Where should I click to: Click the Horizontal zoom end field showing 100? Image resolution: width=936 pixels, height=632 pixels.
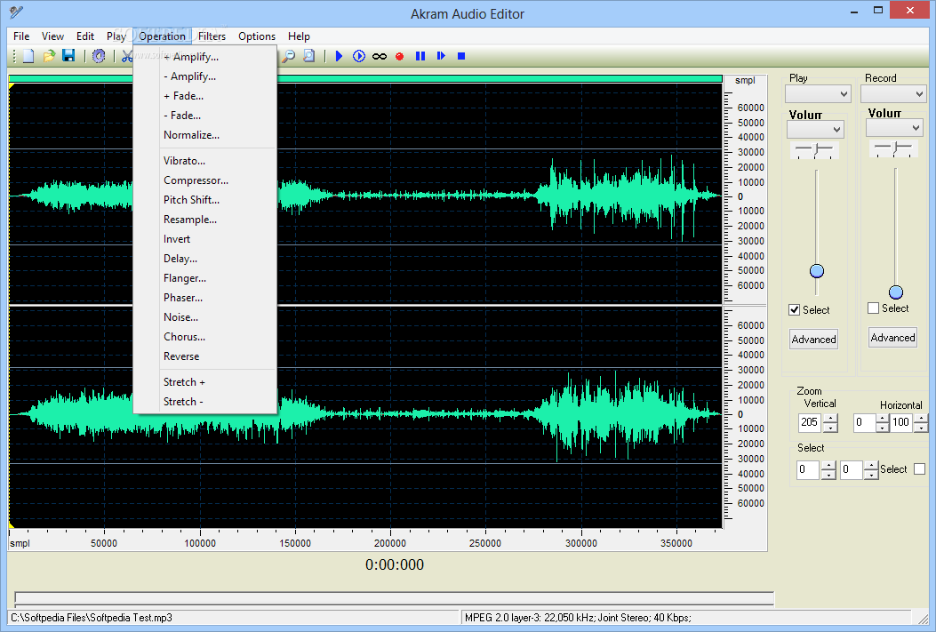point(900,422)
